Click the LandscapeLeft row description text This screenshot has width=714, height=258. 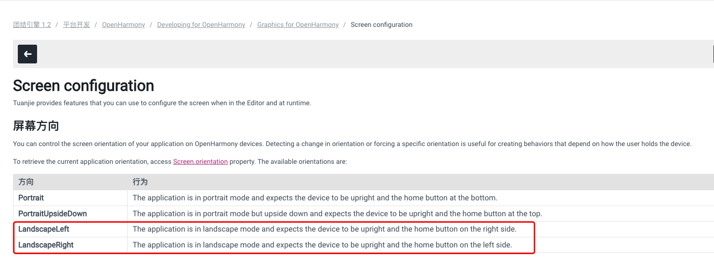(325, 229)
